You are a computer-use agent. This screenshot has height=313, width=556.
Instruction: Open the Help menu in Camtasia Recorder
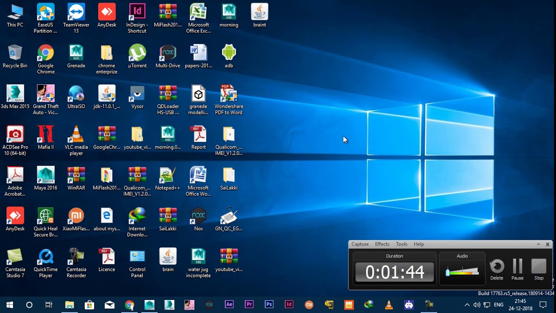(x=419, y=244)
